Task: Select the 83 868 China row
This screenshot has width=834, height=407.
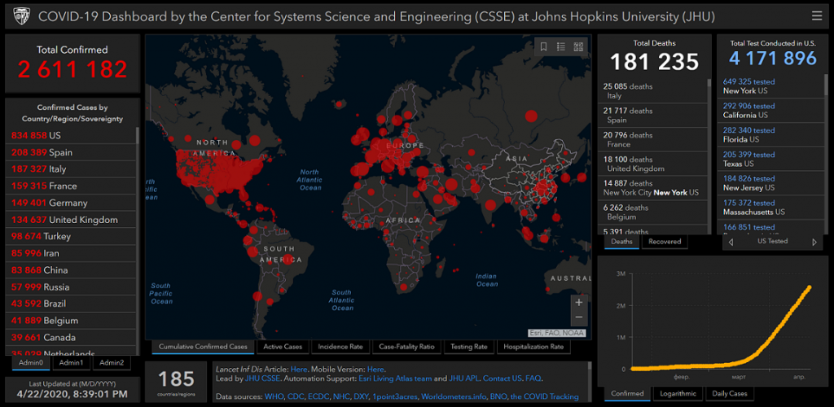Action: tap(72, 270)
